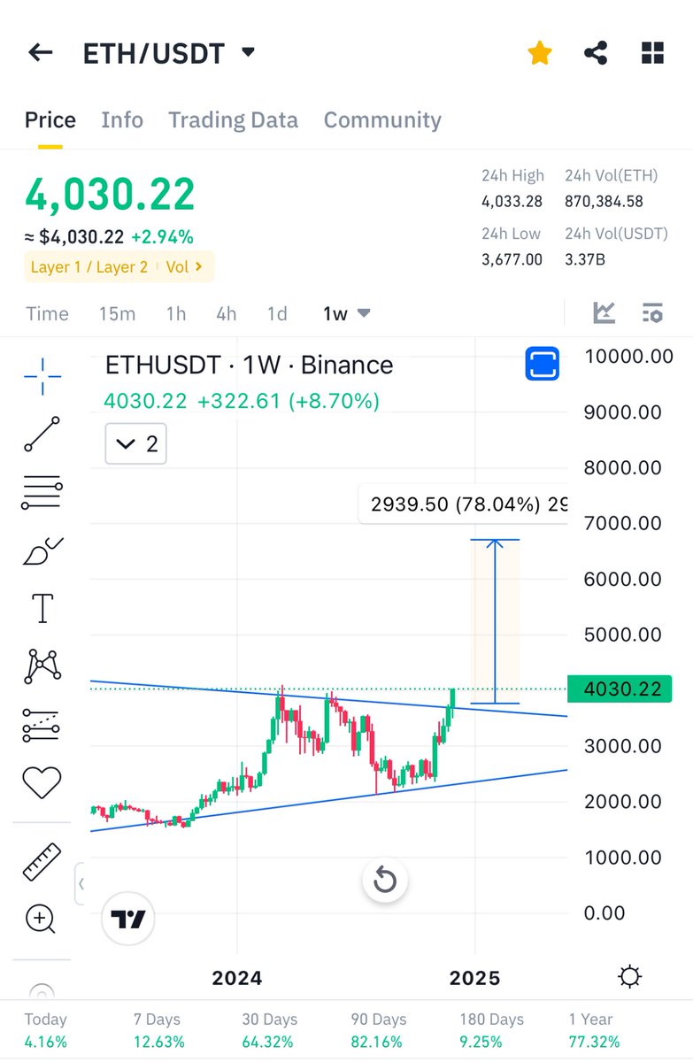Viewport: 693px width, 1062px height.
Task: Tap the 24h Vol(ETH) value 870,384.58
Action: pos(604,201)
